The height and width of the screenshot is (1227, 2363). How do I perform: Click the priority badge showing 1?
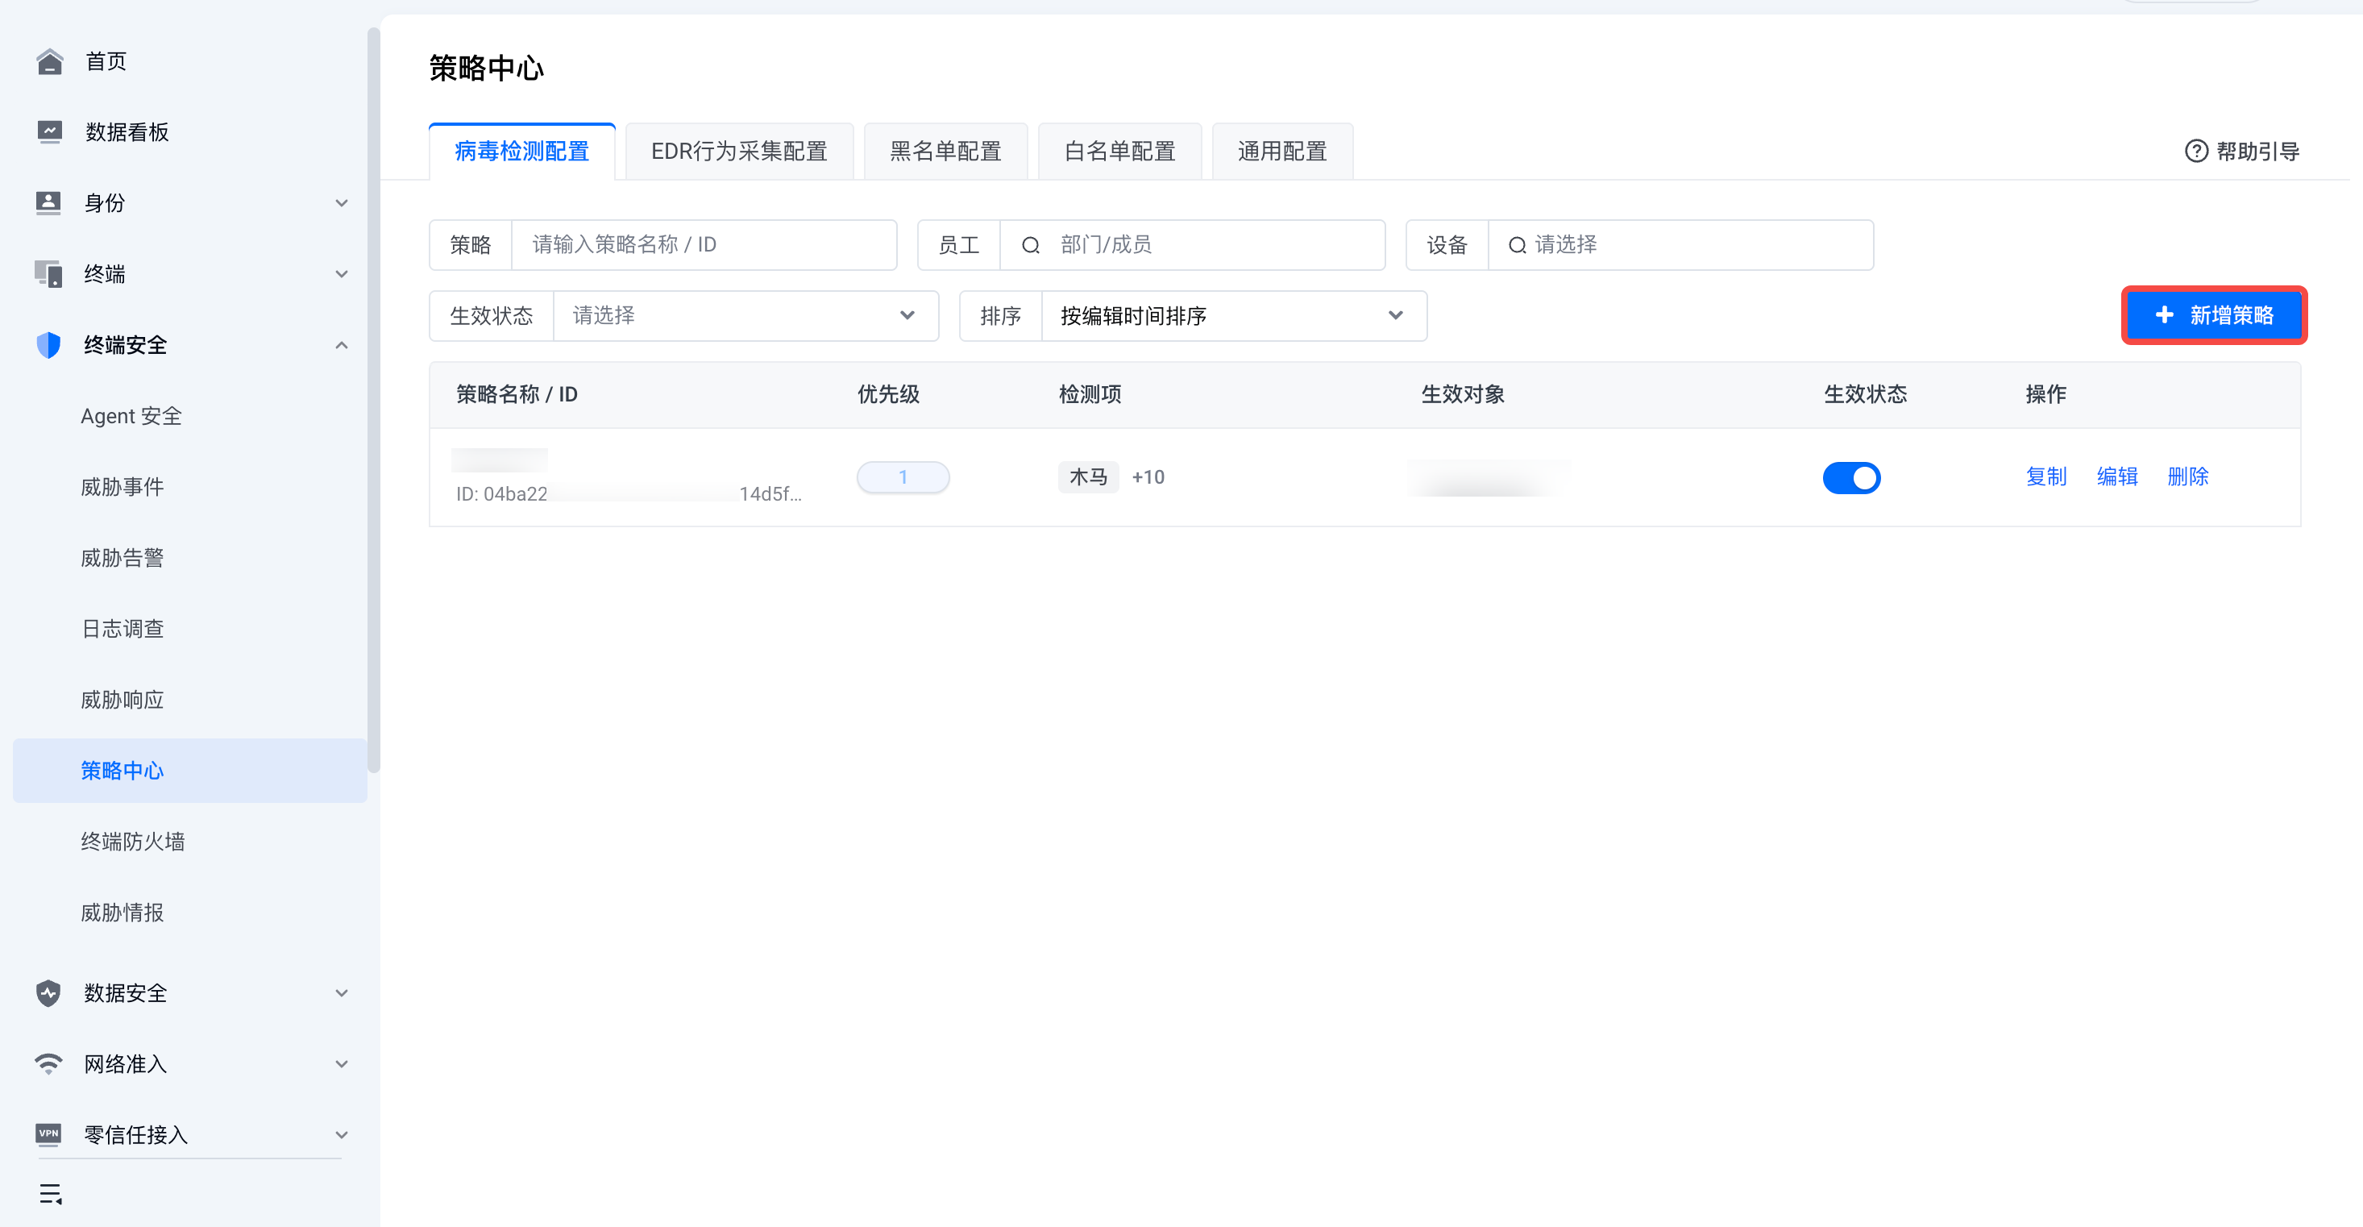[x=903, y=477]
